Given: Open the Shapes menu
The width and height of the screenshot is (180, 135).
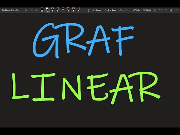Looking at the screenshot, I should 97,10.
